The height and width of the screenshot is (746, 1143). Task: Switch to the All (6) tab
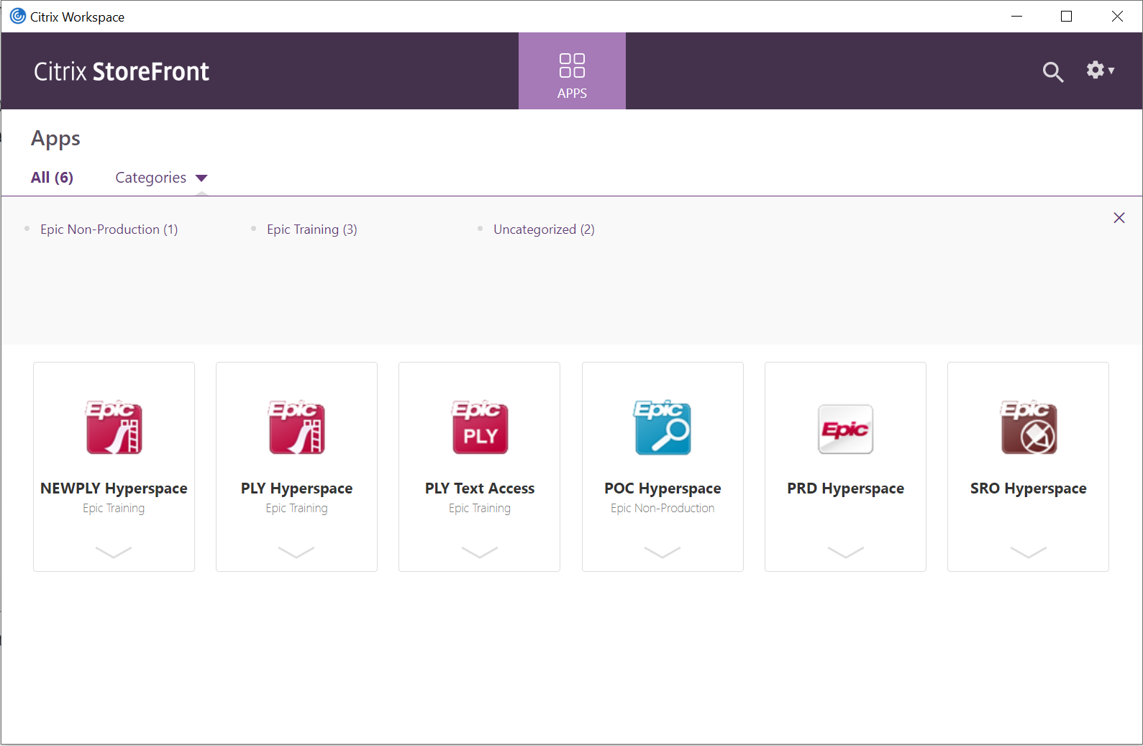coord(52,178)
